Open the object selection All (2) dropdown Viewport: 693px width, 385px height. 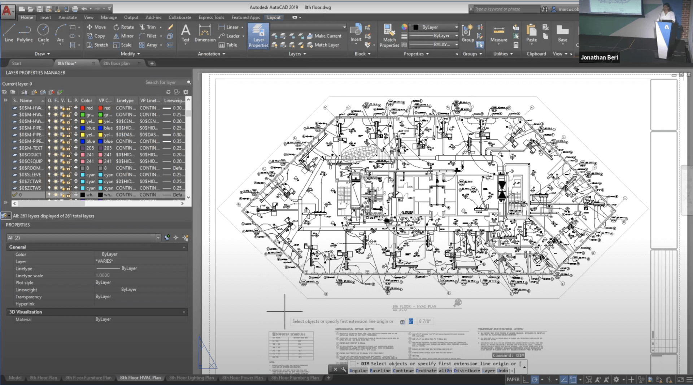158,238
